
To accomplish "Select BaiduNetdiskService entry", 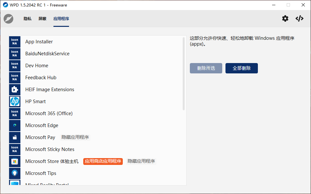I will click(x=95, y=54).
